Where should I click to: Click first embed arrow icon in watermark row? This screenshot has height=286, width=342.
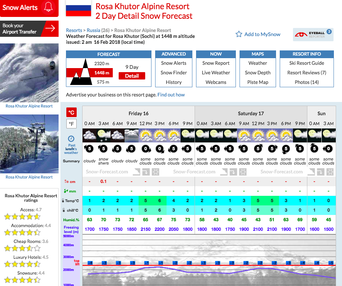(146, 172)
